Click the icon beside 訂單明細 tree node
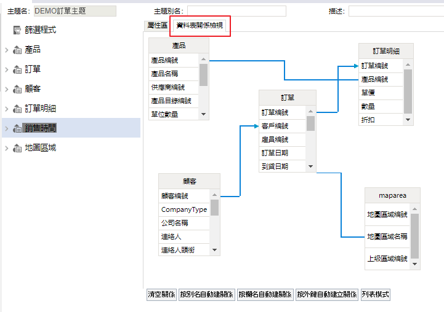Image resolution: width=444 pixels, height=312 pixels. tap(17, 109)
